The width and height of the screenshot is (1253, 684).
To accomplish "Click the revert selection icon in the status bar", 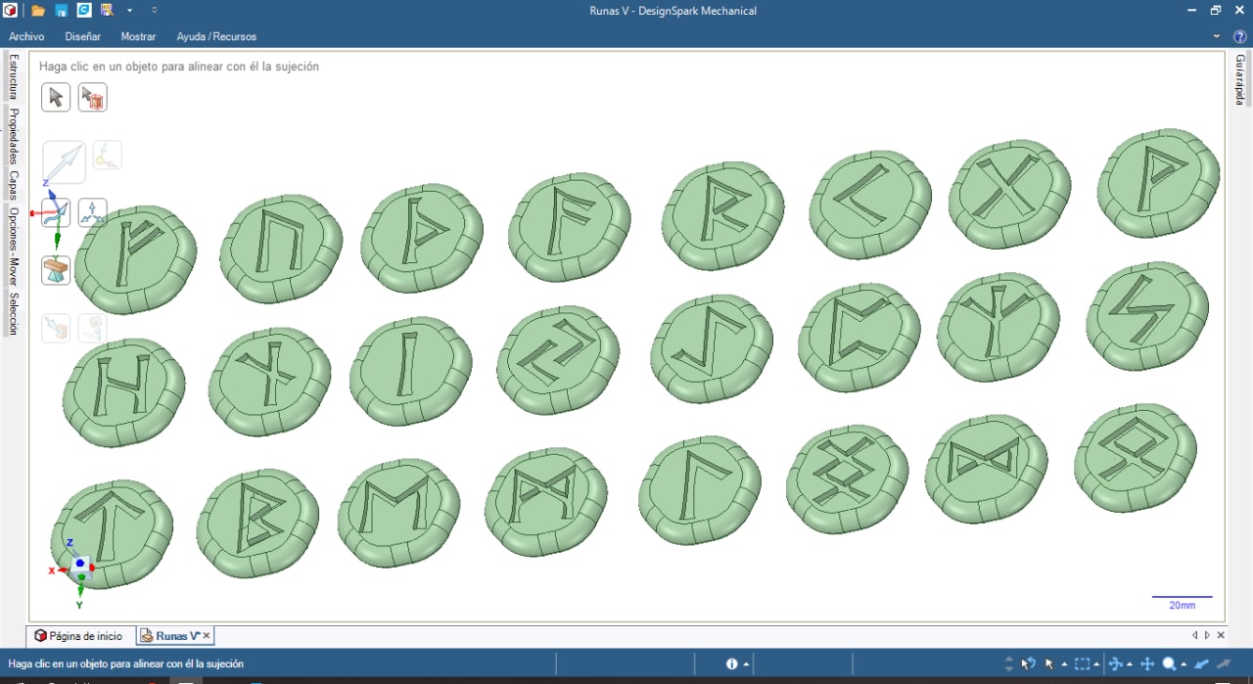I will click(1028, 663).
